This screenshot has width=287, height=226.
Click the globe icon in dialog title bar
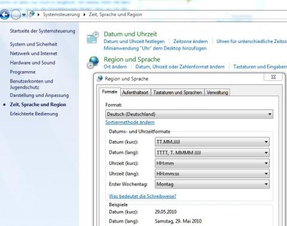click(x=100, y=79)
